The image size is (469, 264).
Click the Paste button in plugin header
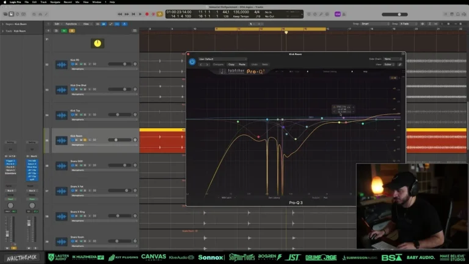(x=242, y=64)
